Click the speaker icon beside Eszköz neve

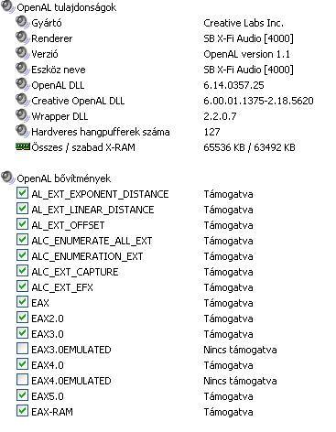click(22, 69)
